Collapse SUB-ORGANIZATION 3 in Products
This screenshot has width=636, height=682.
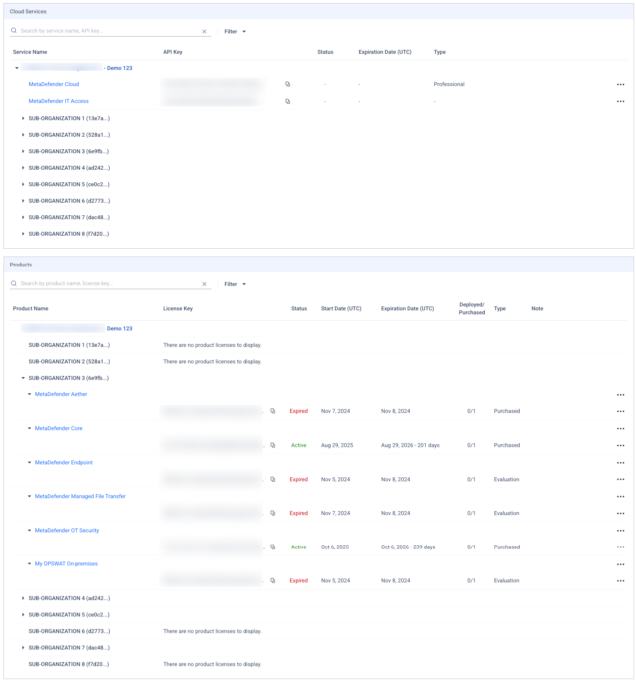(23, 378)
